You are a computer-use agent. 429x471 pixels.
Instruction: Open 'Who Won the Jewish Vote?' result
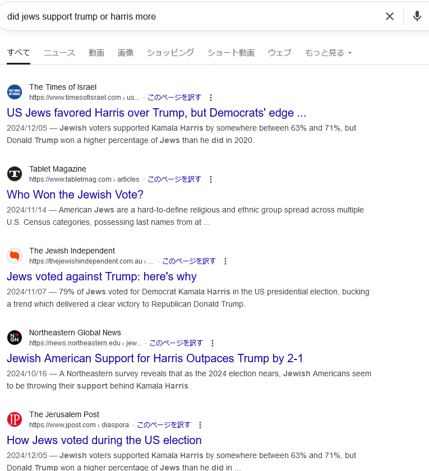click(x=75, y=195)
